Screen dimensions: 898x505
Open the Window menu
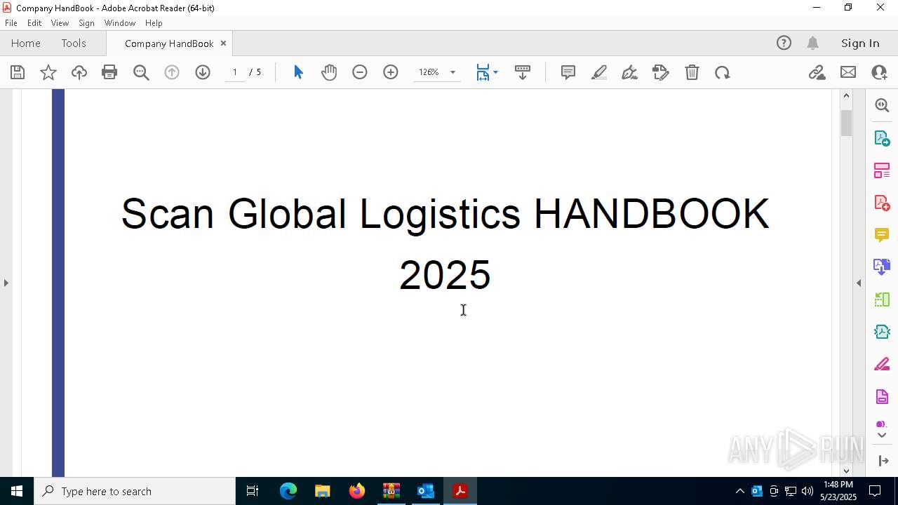click(120, 23)
